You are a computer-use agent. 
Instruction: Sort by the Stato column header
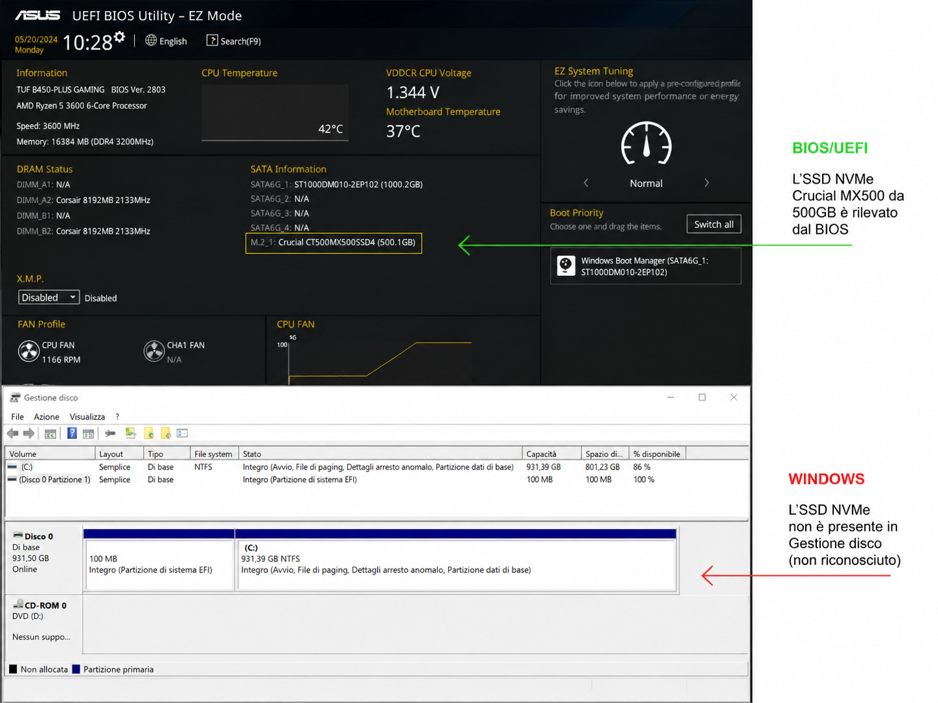380,454
